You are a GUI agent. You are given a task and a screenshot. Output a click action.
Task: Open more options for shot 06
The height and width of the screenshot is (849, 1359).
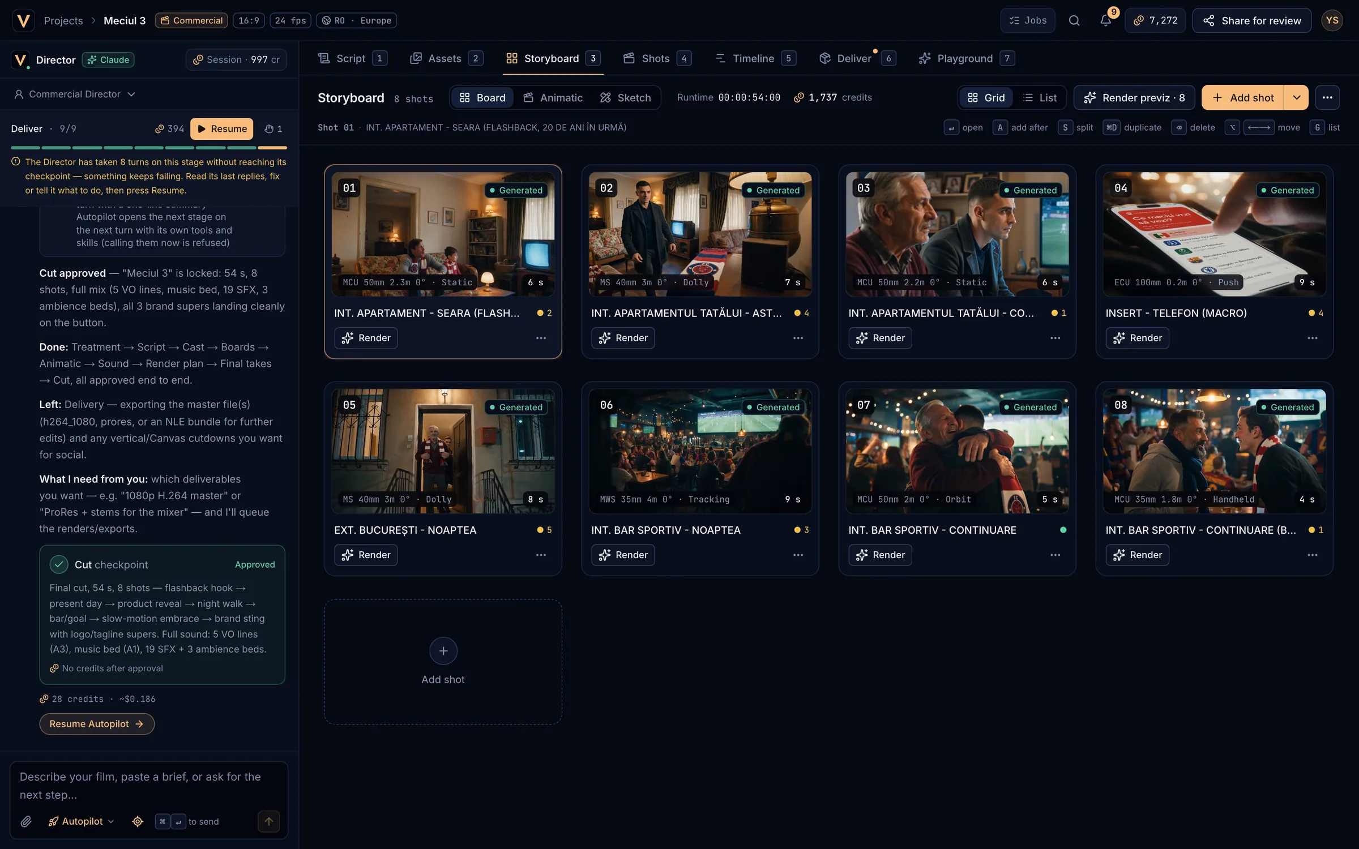pyautogui.click(x=798, y=554)
